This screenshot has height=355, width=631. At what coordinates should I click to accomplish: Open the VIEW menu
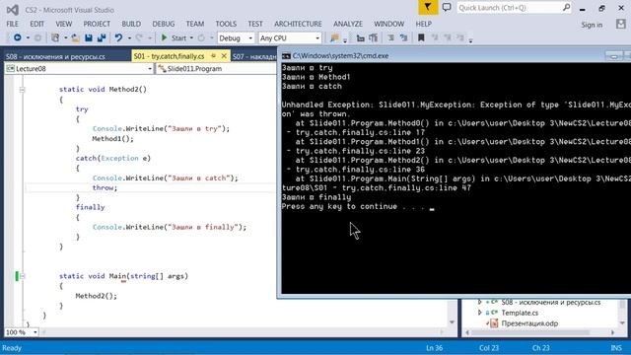[63, 24]
